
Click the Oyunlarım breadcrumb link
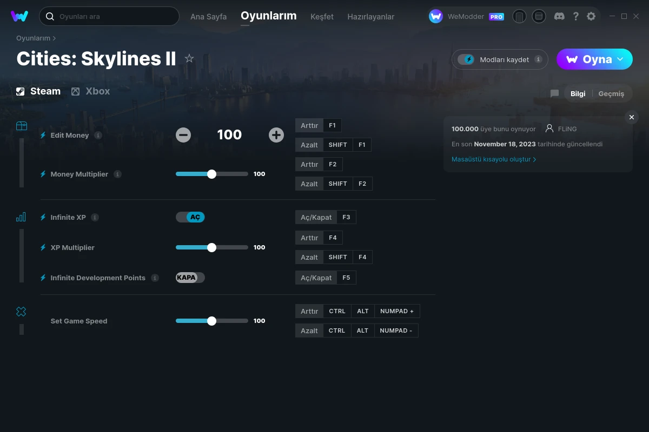33,38
